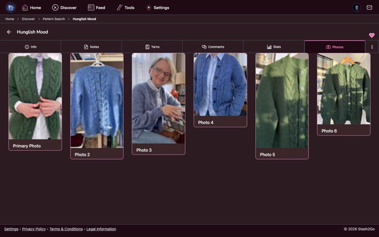Open the Photo 4 thumbnail
The width and height of the screenshot is (379, 237).
pos(220,85)
